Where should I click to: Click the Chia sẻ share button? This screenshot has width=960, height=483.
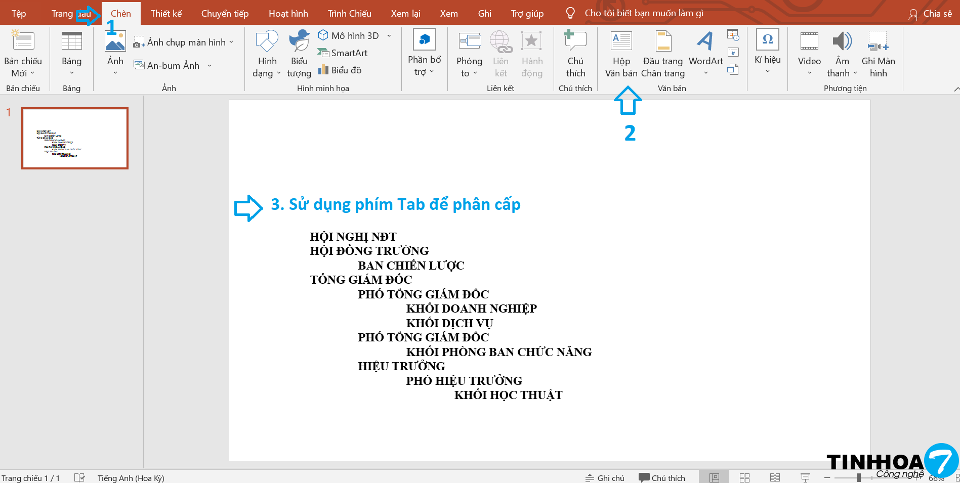click(930, 14)
